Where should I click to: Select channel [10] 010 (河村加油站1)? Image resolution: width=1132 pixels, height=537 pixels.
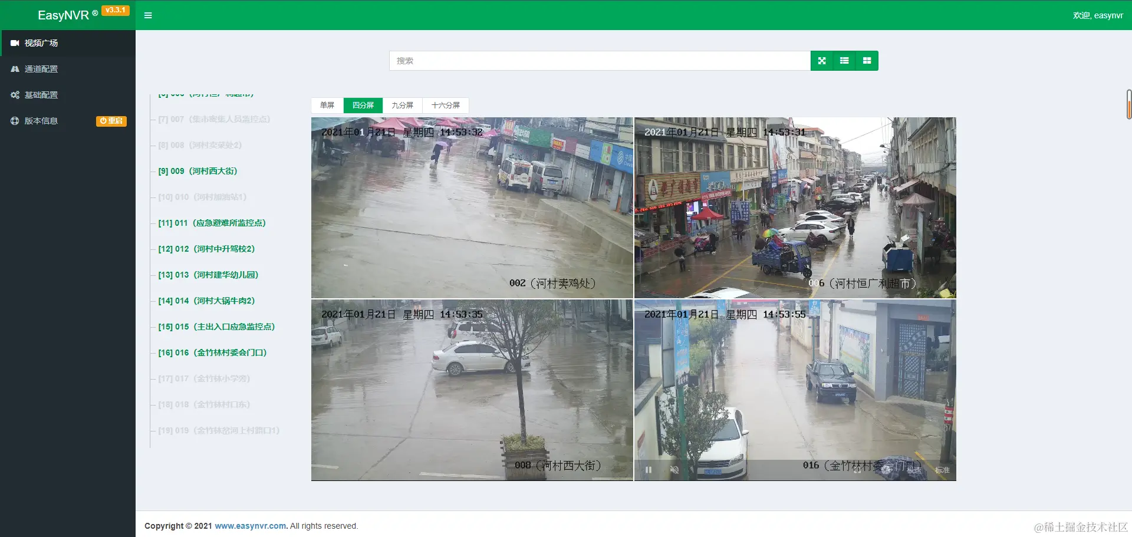point(202,197)
